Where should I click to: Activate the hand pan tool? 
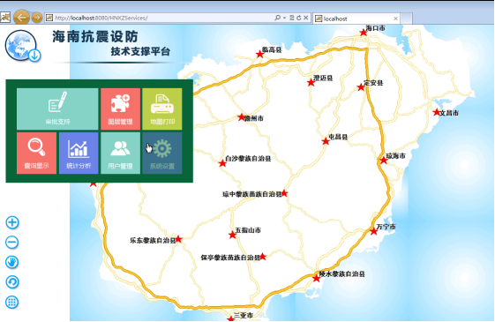point(12,262)
